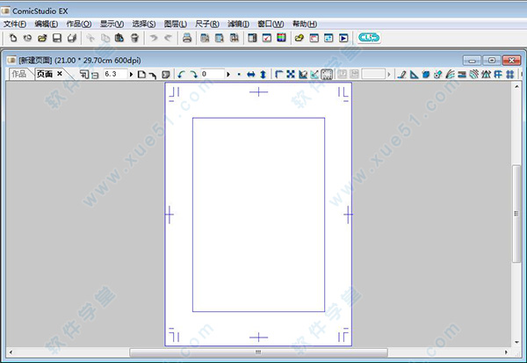
Task: Close the 页面 tab with the X
Action: tap(60, 75)
